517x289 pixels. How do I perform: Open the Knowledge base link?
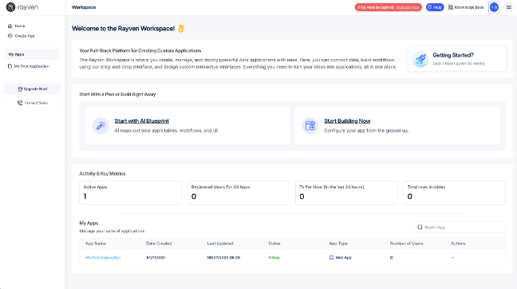tap(466, 7)
